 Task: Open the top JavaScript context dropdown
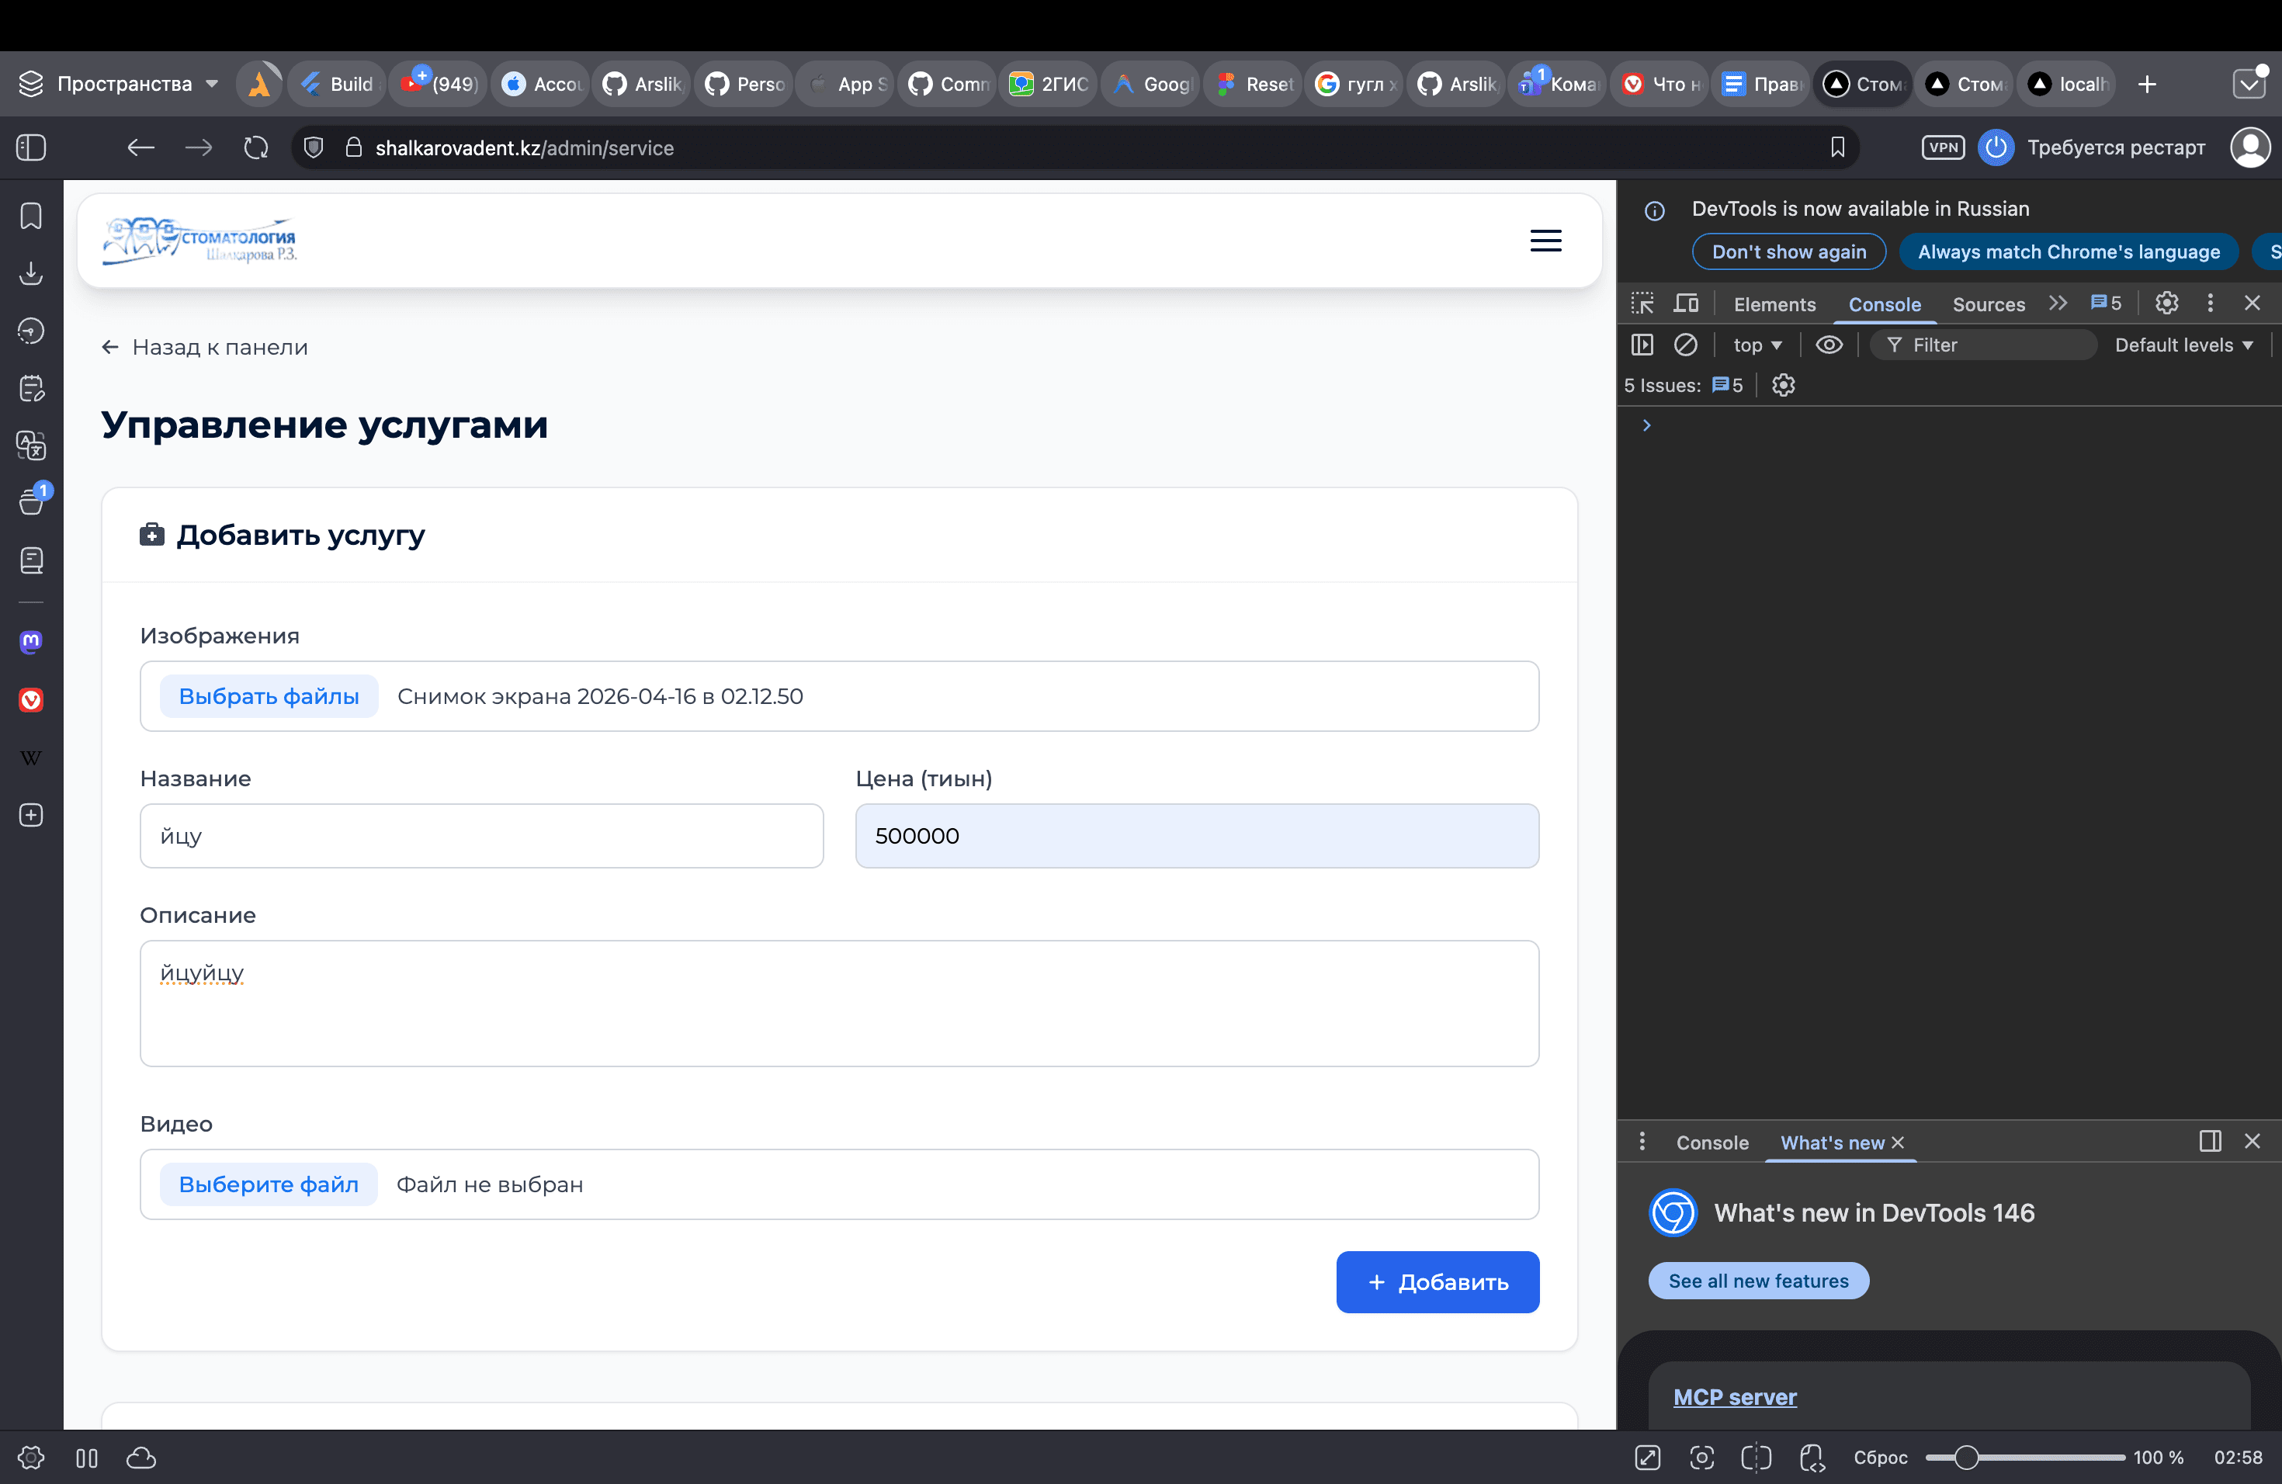pyautogui.click(x=1757, y=345)
